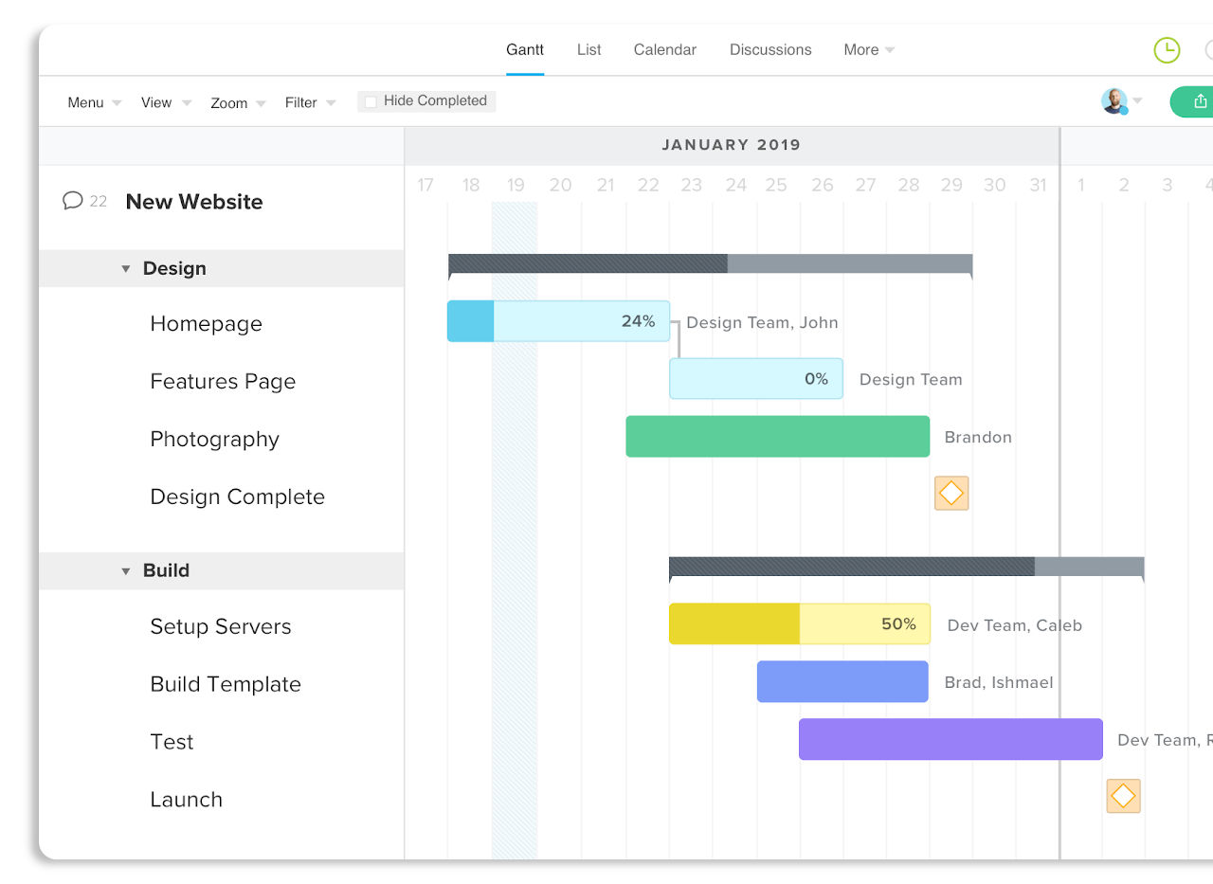Select the Launch task name
Screen dimensions: 1213x884
point(186,800)
